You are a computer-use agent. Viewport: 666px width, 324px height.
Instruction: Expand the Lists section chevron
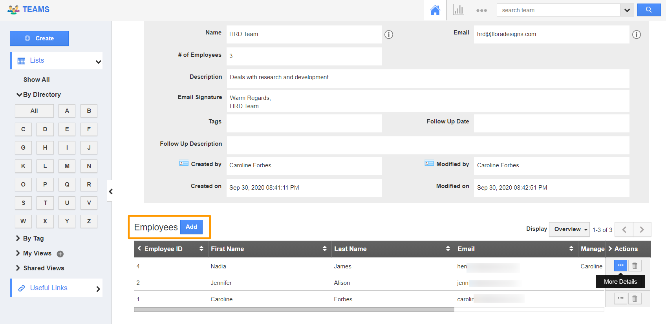tap(98, 62)
